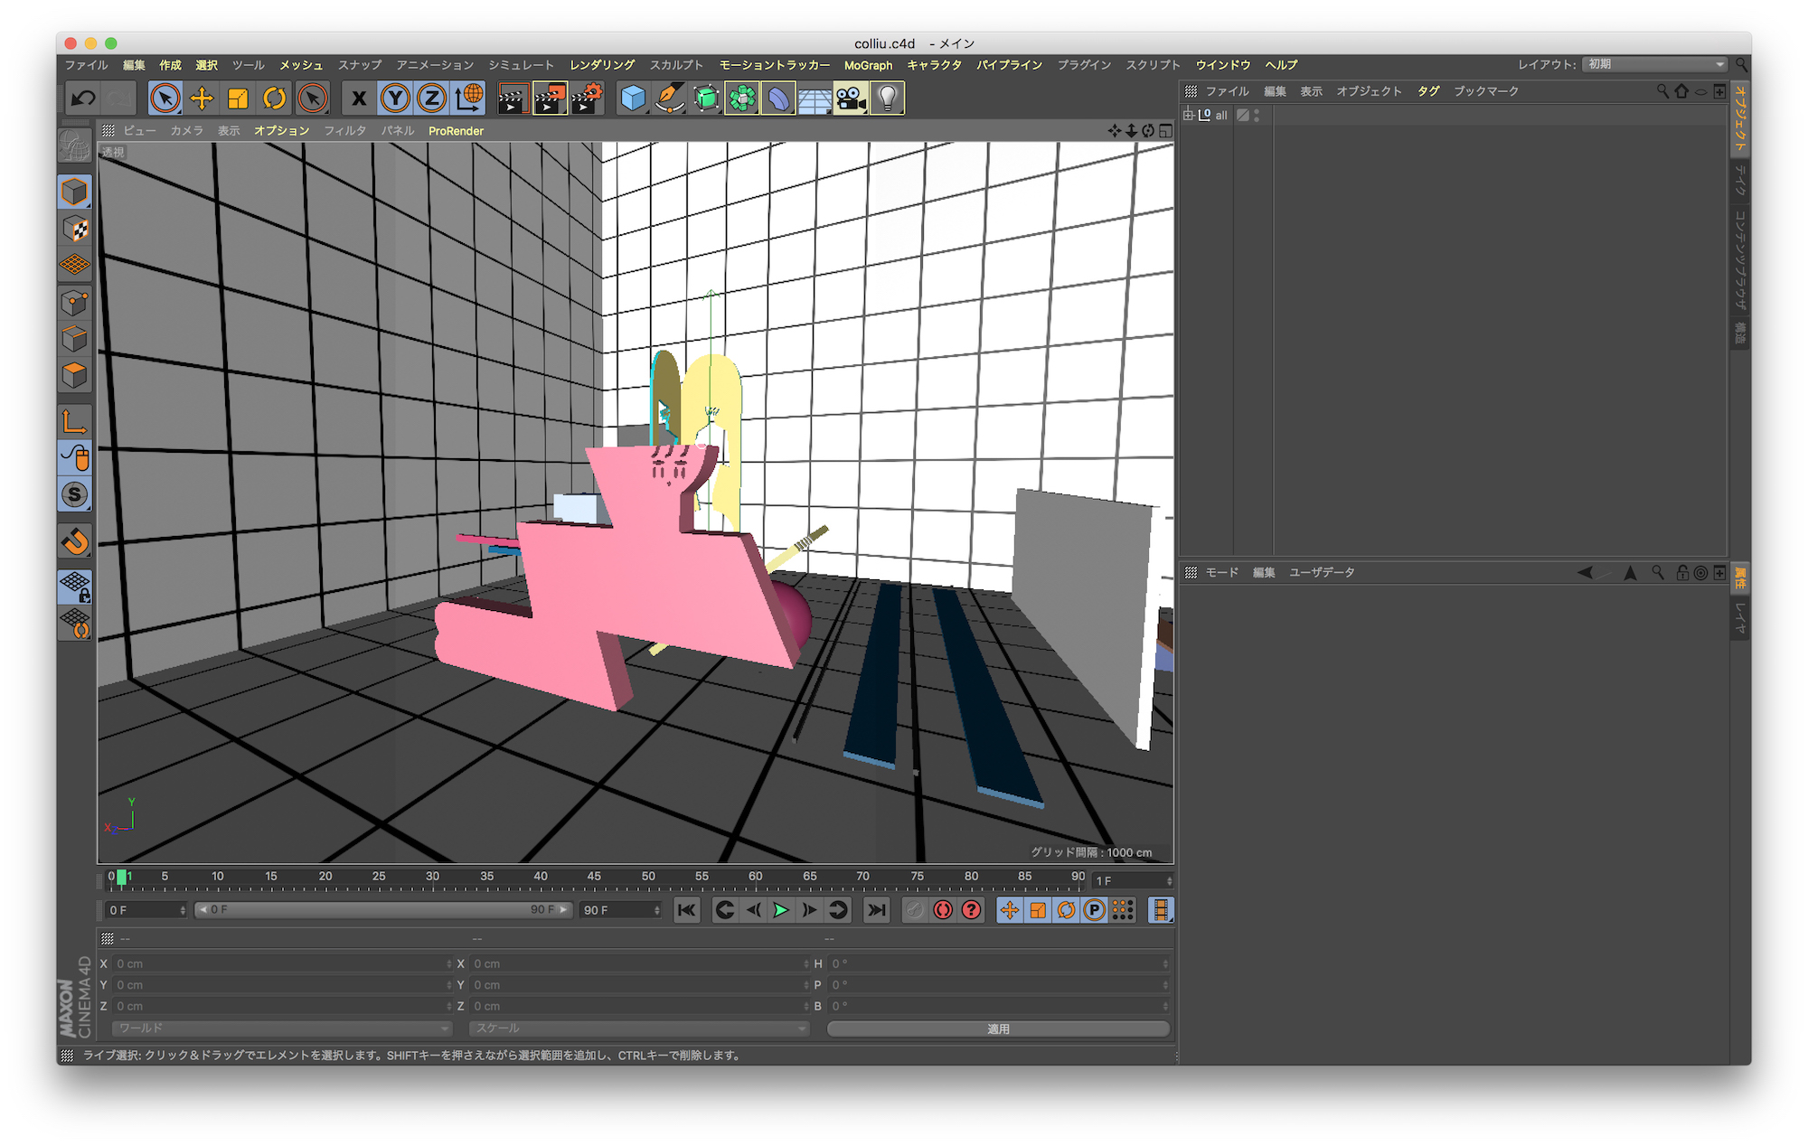Open the レンダリング menu
The height and width of the screenshot is (1146, 1808).
click(602, 65)
